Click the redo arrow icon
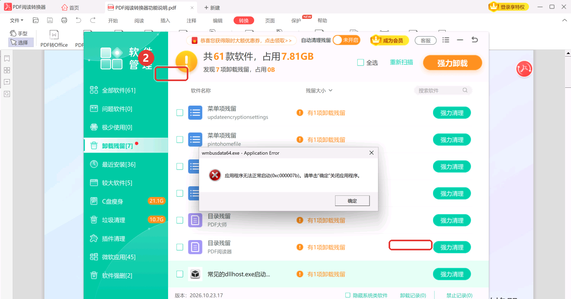Image resolution: width=571 pixels, height=299 pixels. (93, 20)
